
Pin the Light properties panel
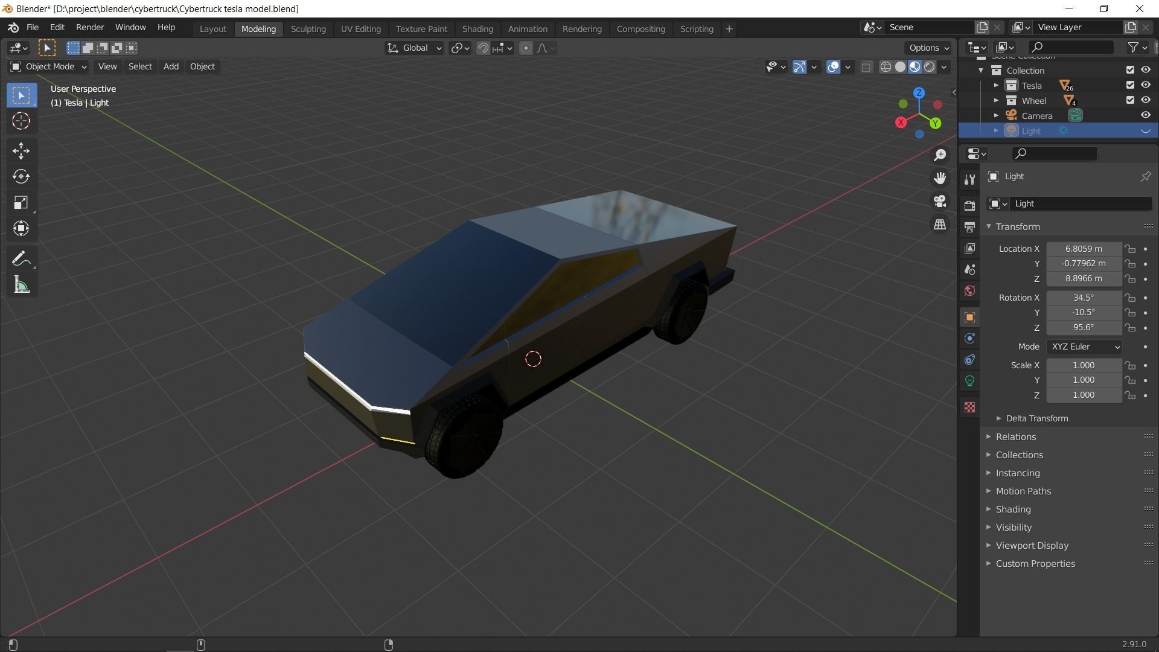1145,176
